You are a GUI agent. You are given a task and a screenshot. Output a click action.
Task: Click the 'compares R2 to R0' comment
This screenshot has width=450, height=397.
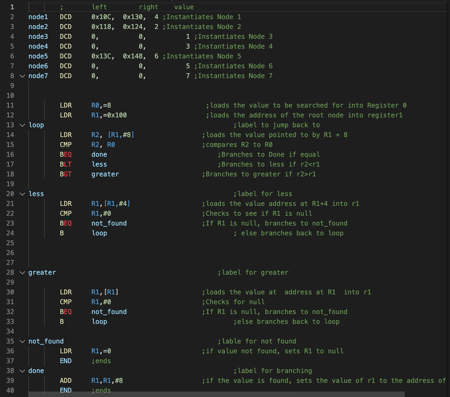[237, 145]
